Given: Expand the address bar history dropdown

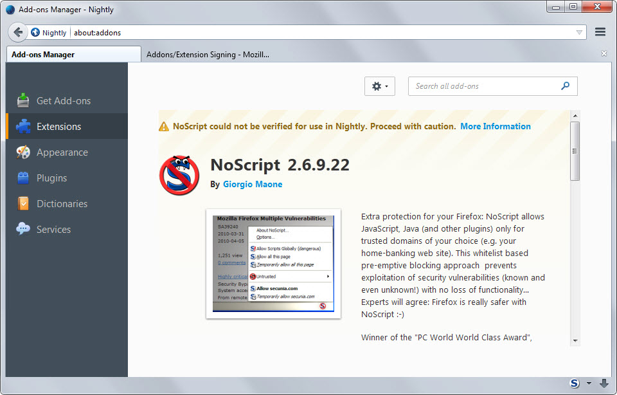Looking at the screenshot, I should coord(579,32).
